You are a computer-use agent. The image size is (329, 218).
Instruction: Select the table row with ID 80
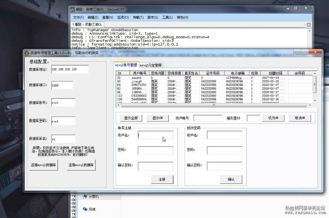pos(214,88)
